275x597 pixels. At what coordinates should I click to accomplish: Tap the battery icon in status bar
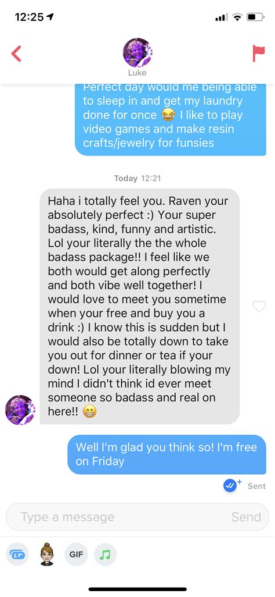point(255,17)
